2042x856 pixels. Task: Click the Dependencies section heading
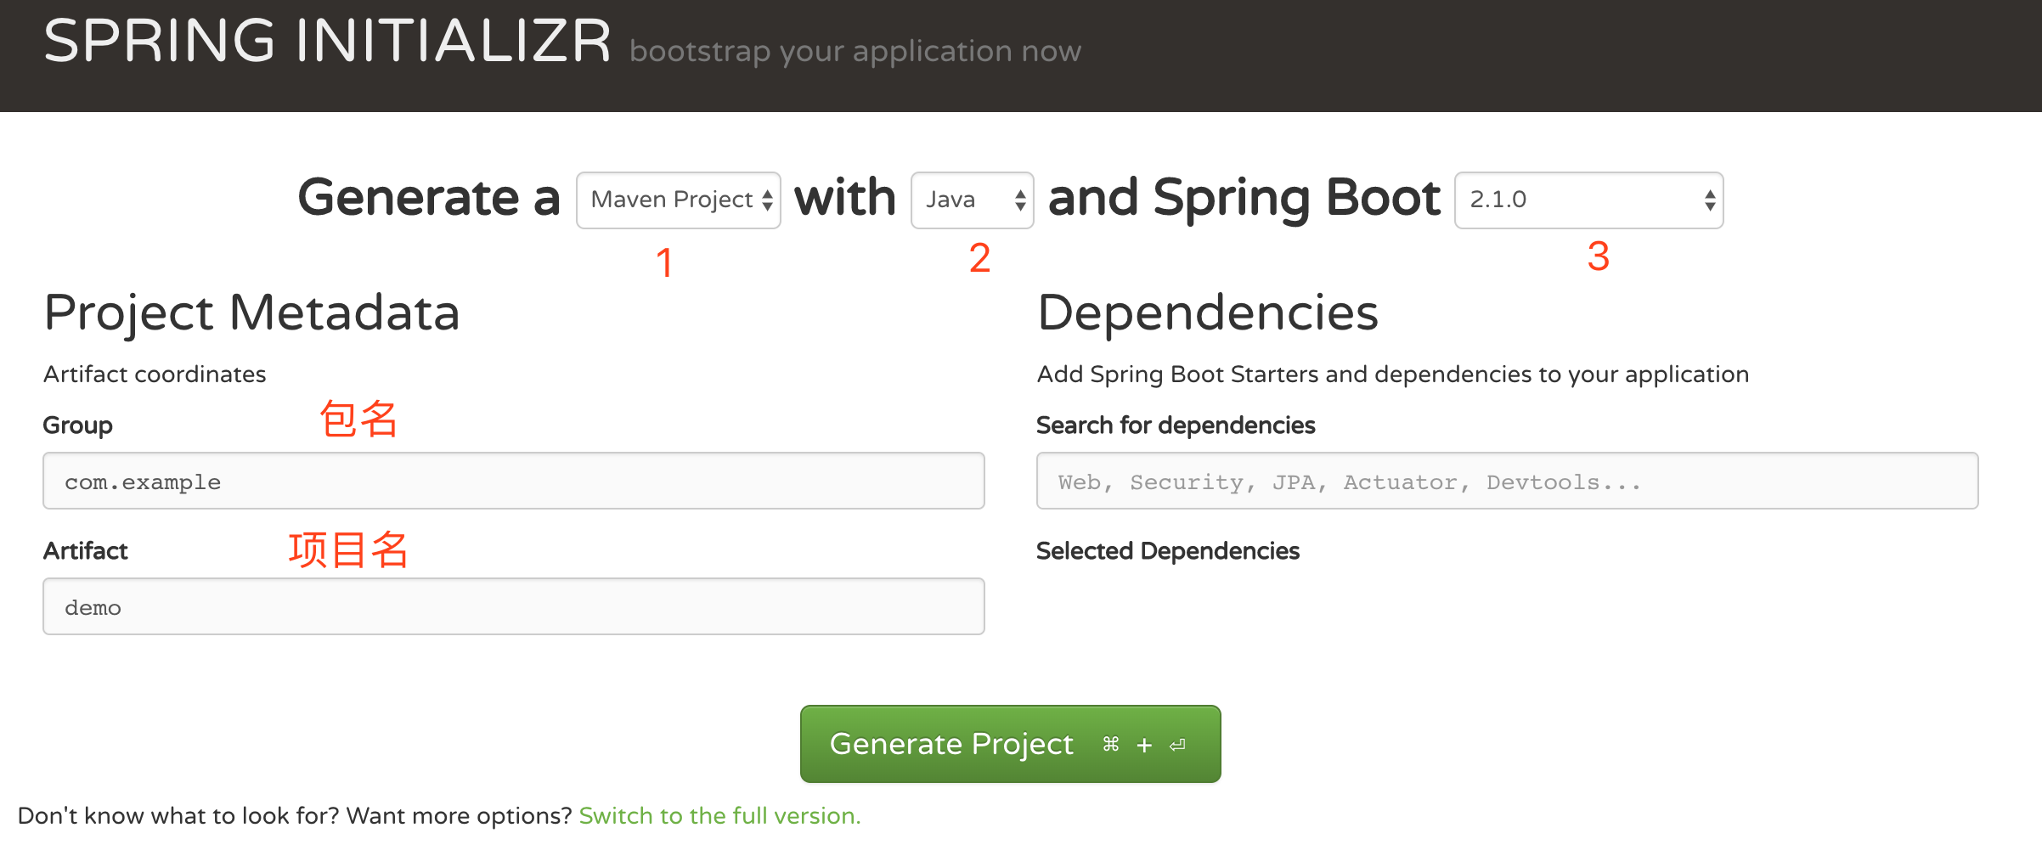tap(1207, 313)
